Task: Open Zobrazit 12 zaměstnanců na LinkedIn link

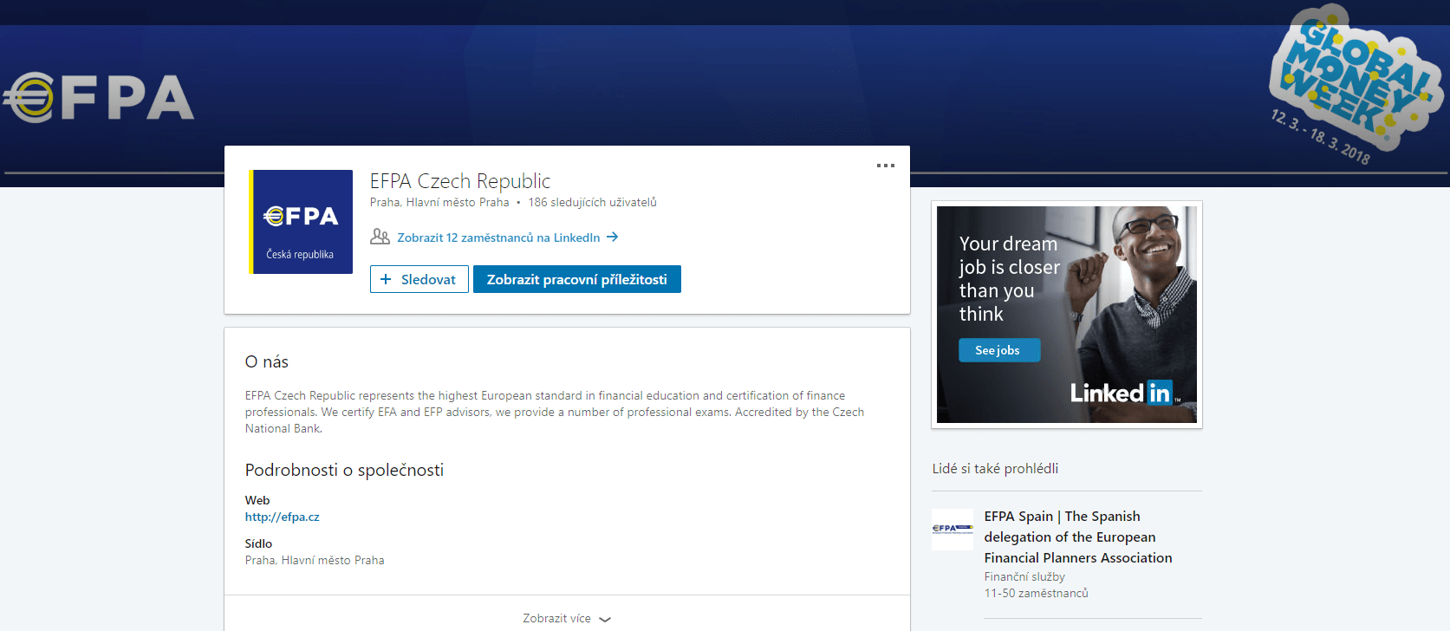Action: pos(498,237)
